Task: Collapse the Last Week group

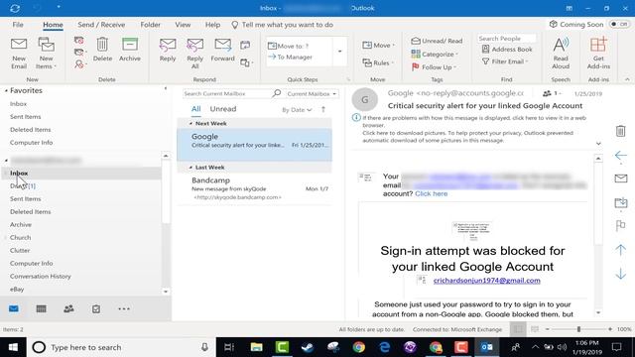Action: tap(190, 168)
